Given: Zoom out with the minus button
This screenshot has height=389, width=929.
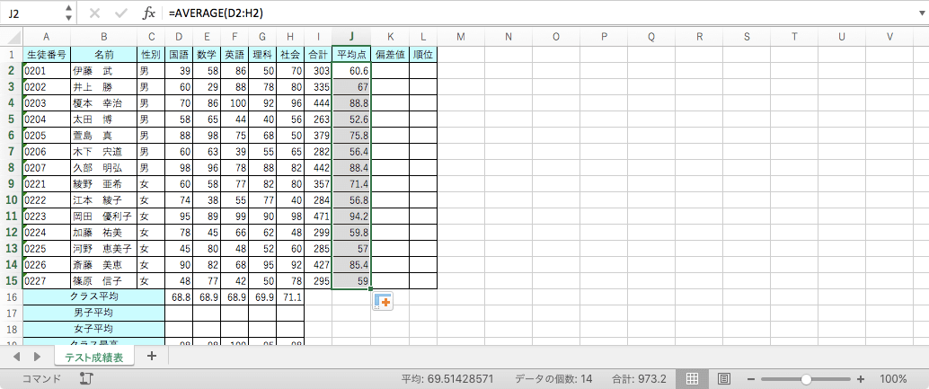Looking at the screenshot, I should point(751,379).
